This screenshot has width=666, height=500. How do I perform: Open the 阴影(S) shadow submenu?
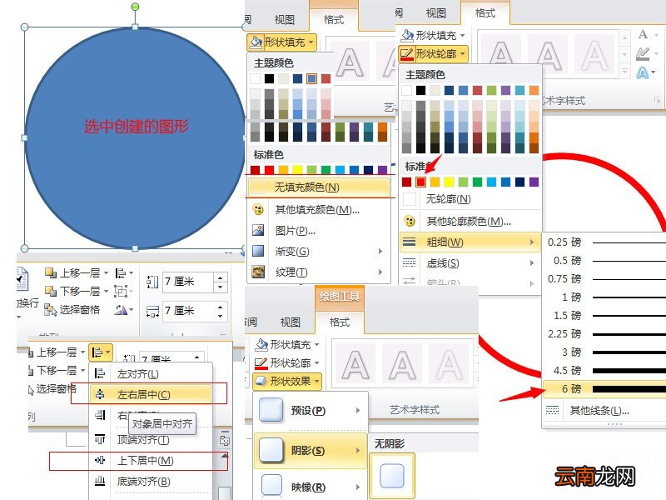[311, 450]
